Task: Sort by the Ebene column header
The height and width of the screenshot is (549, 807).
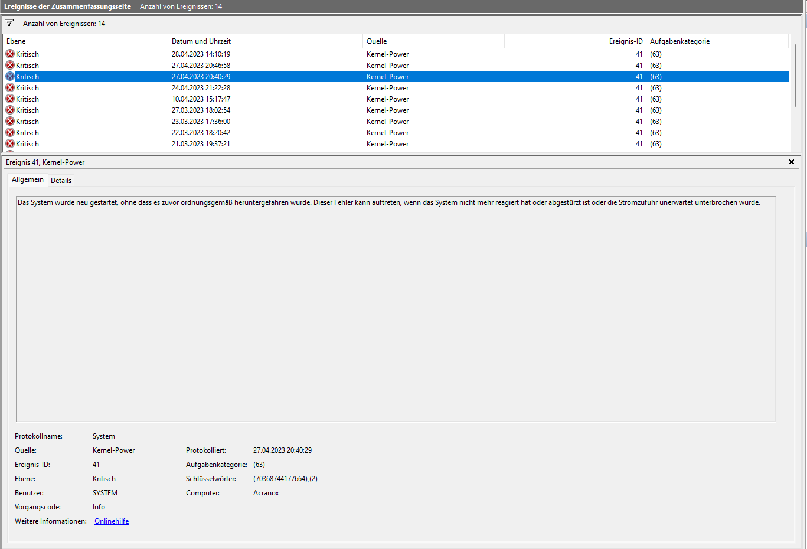Action: [86, 41]
